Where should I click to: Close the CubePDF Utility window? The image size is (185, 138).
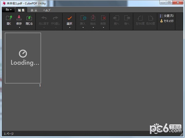178,2
